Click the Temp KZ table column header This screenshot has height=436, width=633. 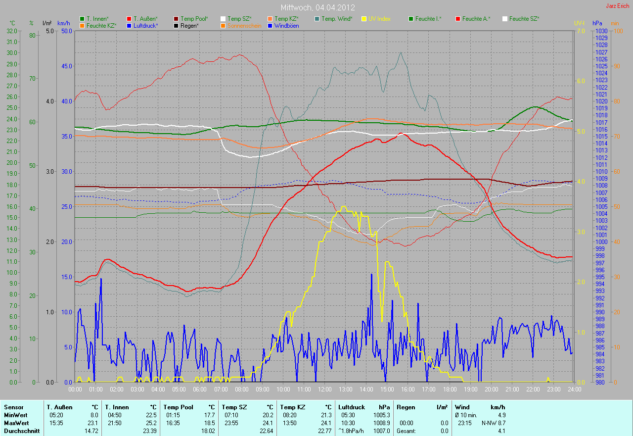(x=293, y=407)
